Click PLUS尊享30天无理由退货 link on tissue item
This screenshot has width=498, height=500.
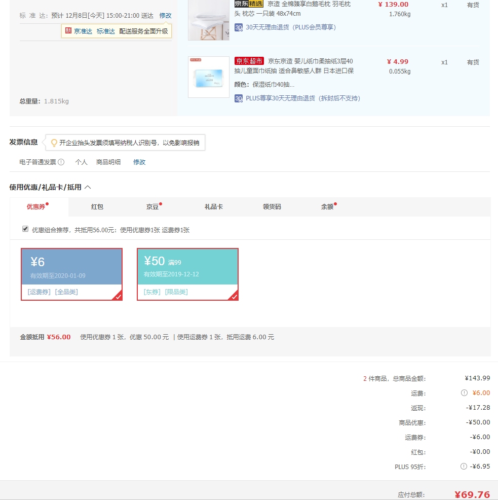(303, 98)
